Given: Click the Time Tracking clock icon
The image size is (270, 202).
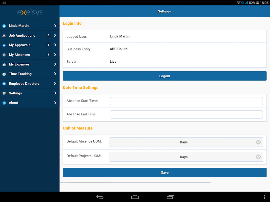Looking at the screenshot, I should (x=4, y=74).
